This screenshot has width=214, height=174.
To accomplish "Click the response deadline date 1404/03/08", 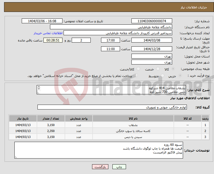I will [x=152, y=40].
